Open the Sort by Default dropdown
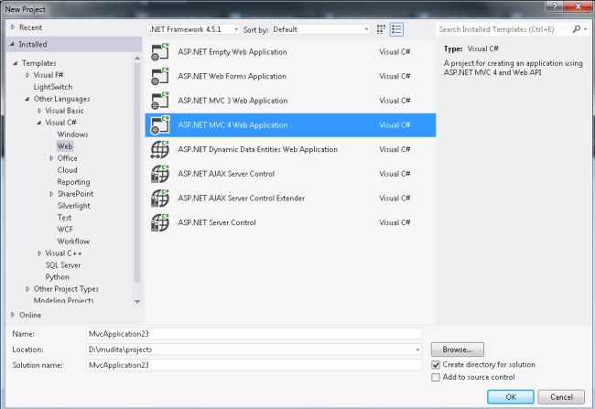The width and height of the screenshot is (595, 409). pyautogui.click(x=320, y=29)
